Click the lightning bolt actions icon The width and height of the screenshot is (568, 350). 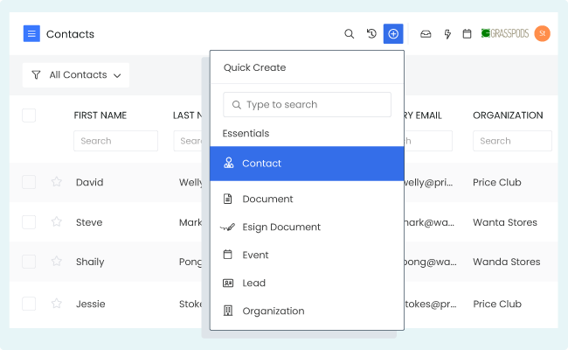click(447, 34)
